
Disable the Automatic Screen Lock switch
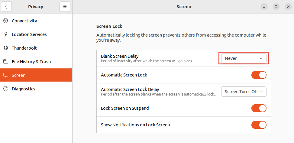(259, 75)
